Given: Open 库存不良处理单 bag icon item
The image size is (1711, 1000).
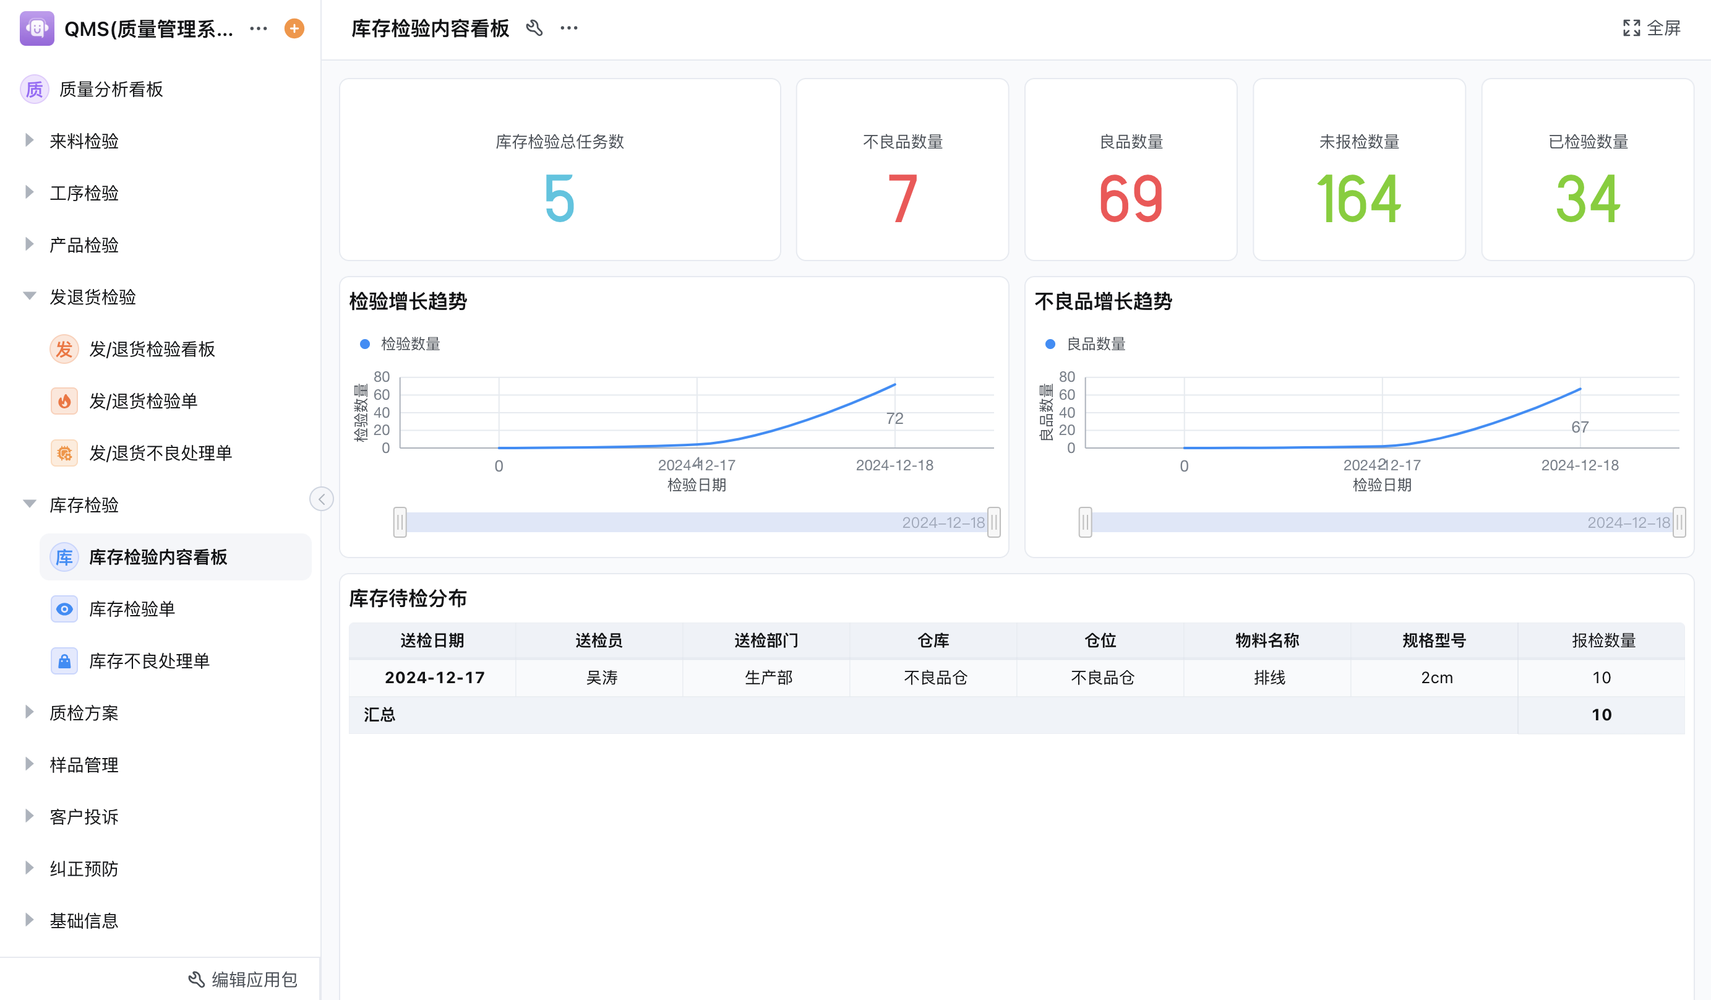Looking at the screenshot, I should coord(148,661).
